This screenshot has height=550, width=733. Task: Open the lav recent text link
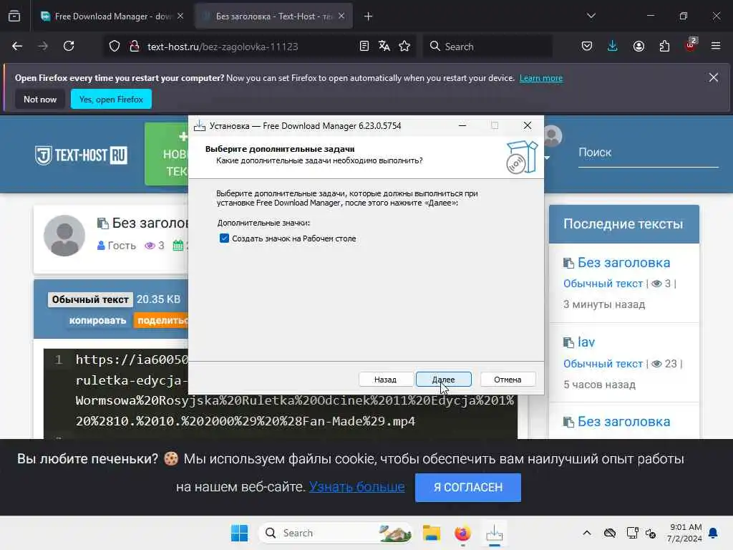coord(586,342)
